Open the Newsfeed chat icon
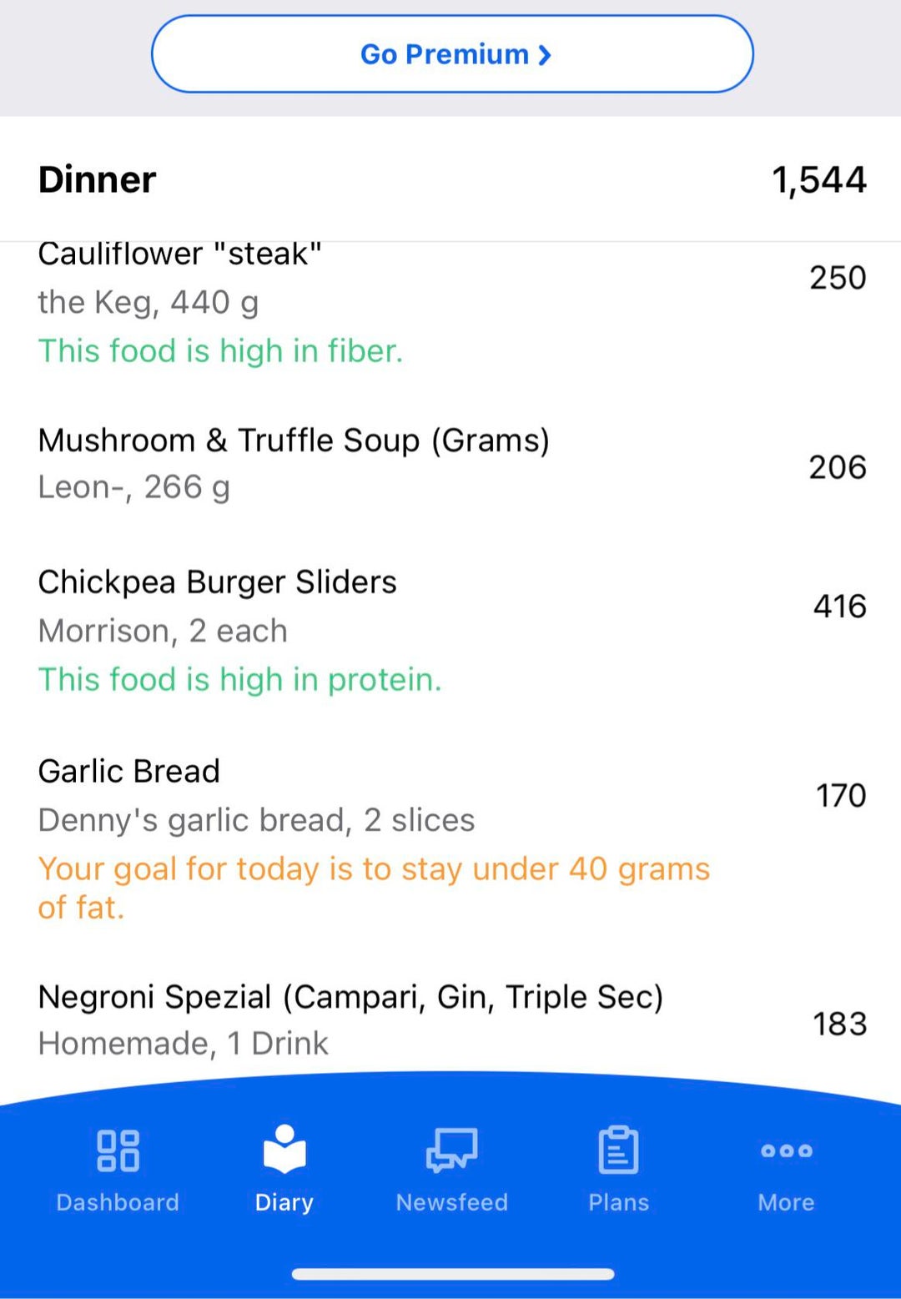 451,1150
